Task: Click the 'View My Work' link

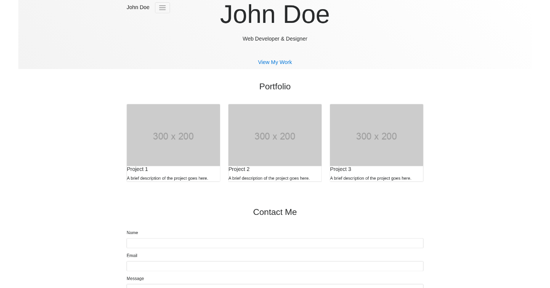Action: (275, 62)
